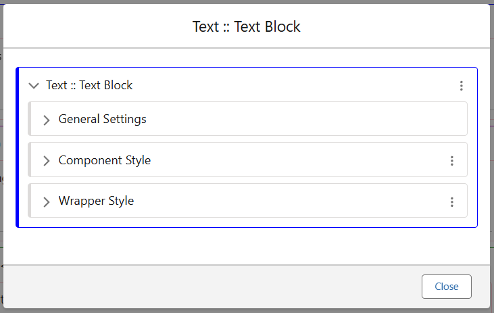The width and height of the screenshot is (494, 313).
Task: Click the blank white area below Wrapper Style panel
Action: 247,245
